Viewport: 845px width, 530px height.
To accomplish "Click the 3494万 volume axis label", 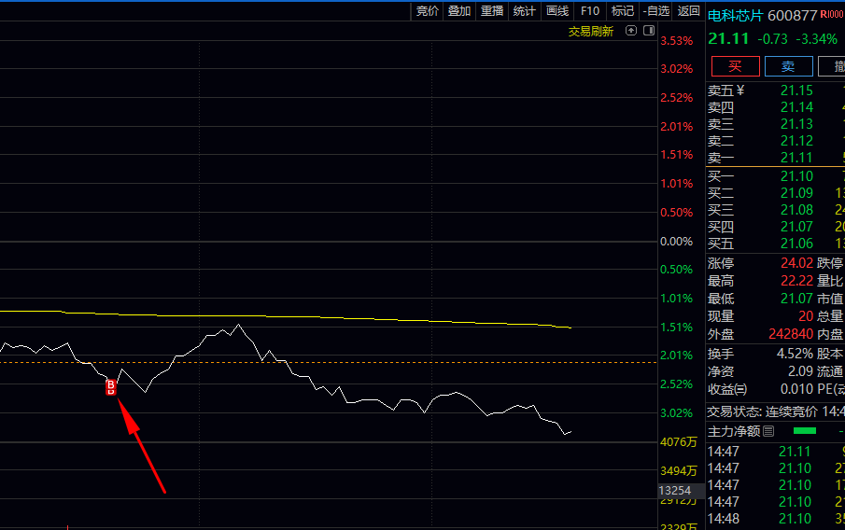I will [x=678, y=471].
